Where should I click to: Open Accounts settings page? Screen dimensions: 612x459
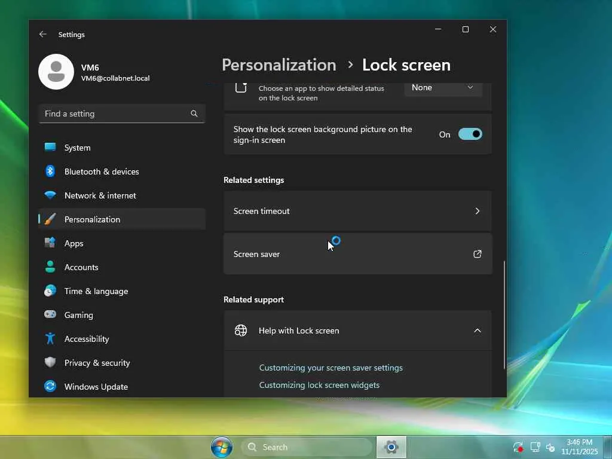pos(122,267)
